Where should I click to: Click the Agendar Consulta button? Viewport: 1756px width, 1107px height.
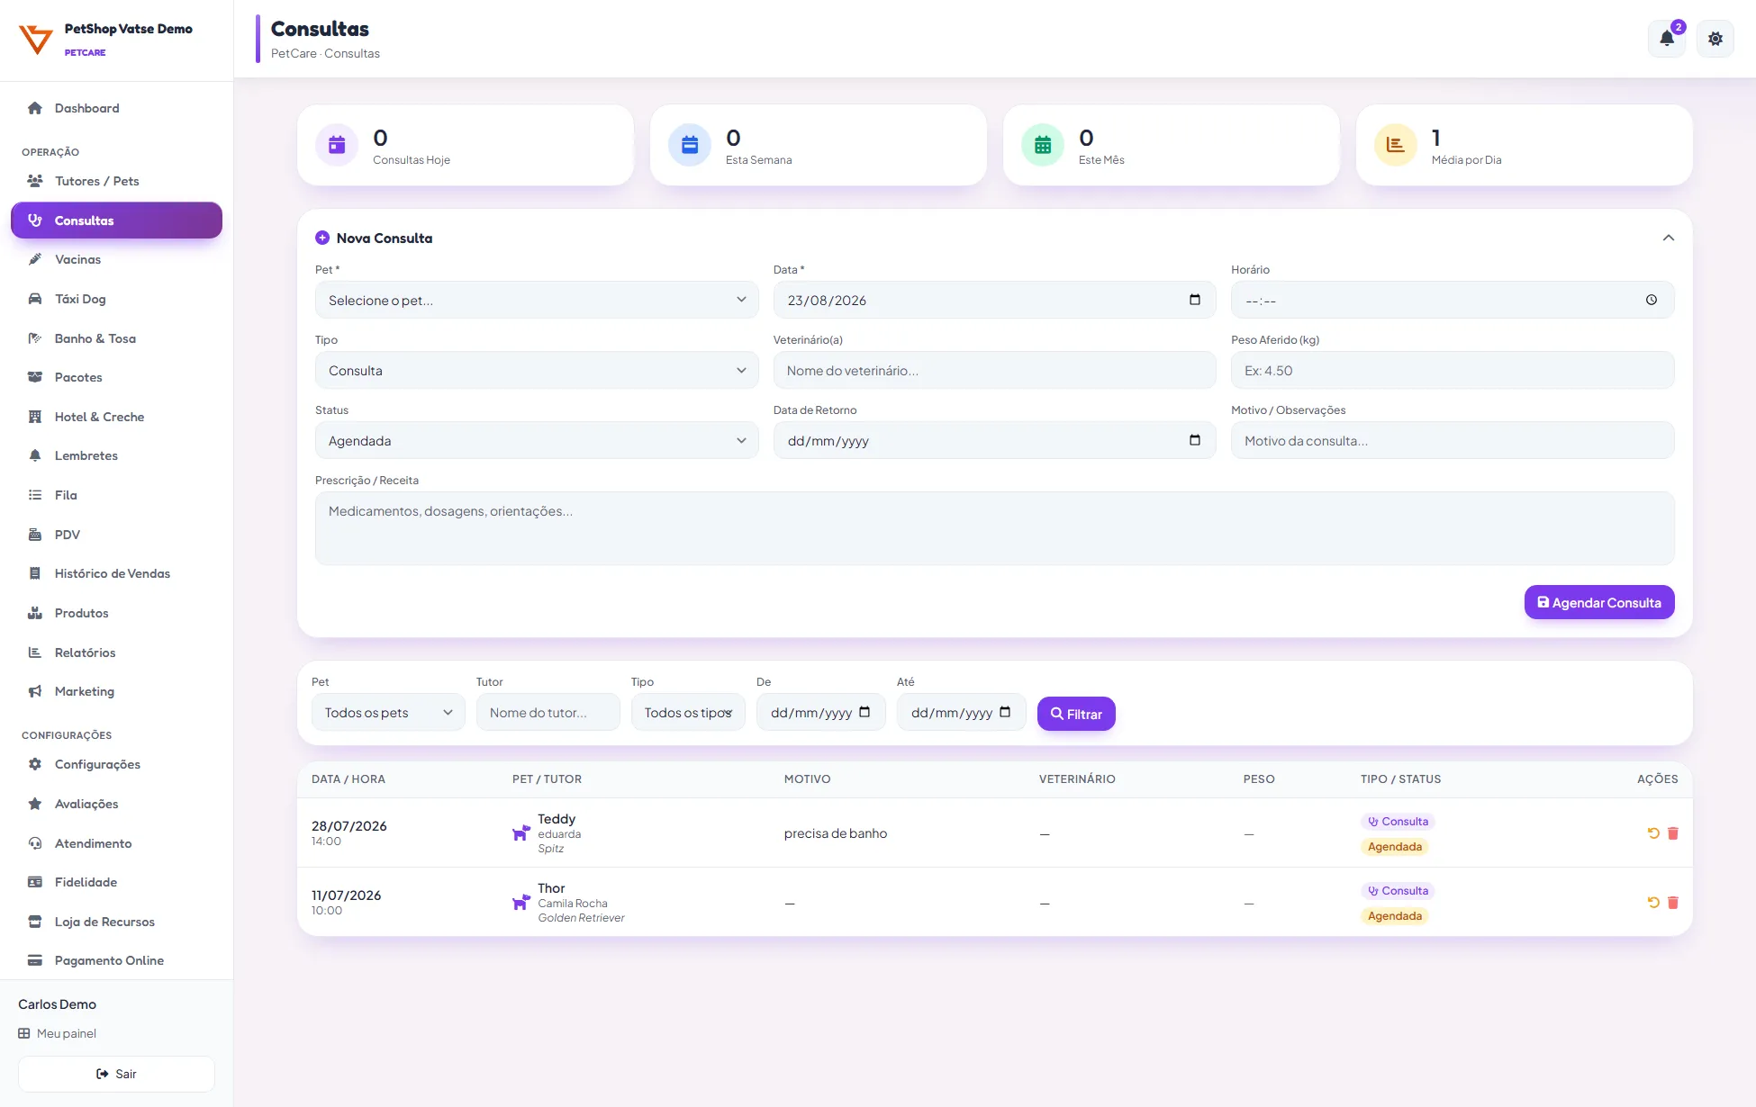1599,602
